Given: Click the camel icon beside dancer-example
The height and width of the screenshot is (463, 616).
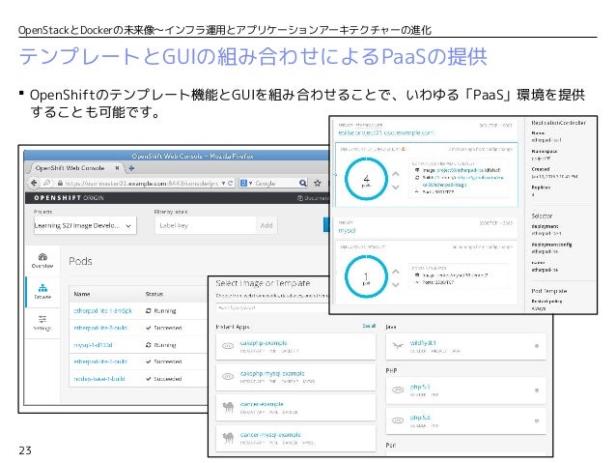Looking at the screenshot, I should coord(228,407).
